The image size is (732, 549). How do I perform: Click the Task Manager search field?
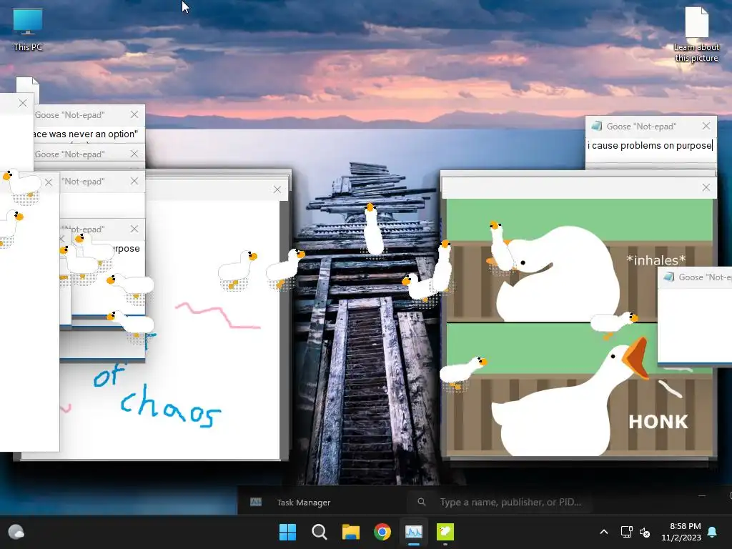[x=500, y=503]
